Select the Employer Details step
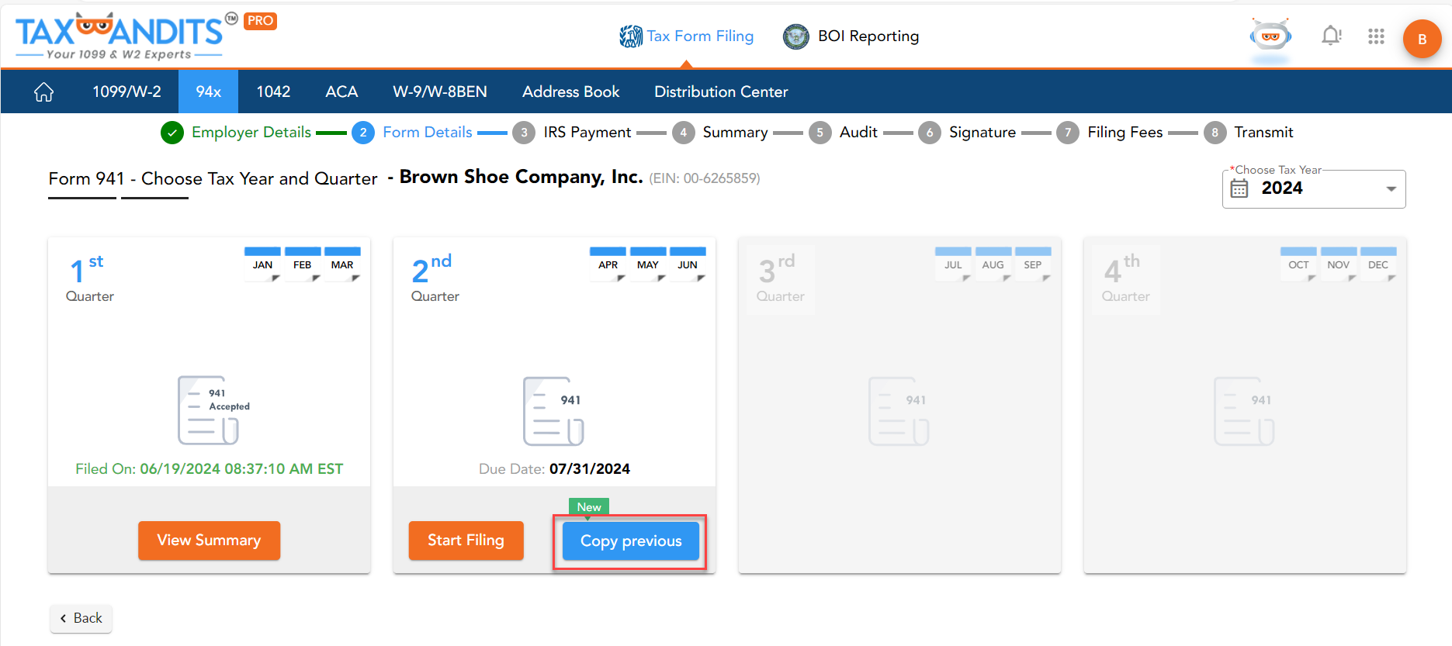1452x646 pixels. (x=251, y=133)
